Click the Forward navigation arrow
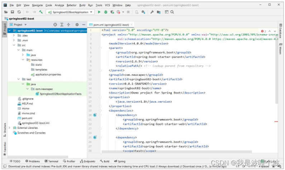Viewport: 285px width, 170px height. click(x=34, y=12)
